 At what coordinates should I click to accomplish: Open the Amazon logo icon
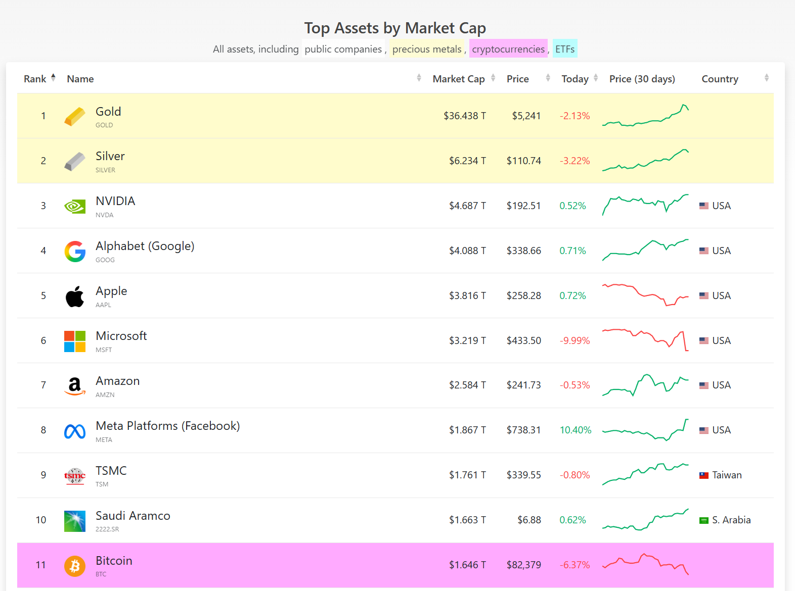[75, 386]
